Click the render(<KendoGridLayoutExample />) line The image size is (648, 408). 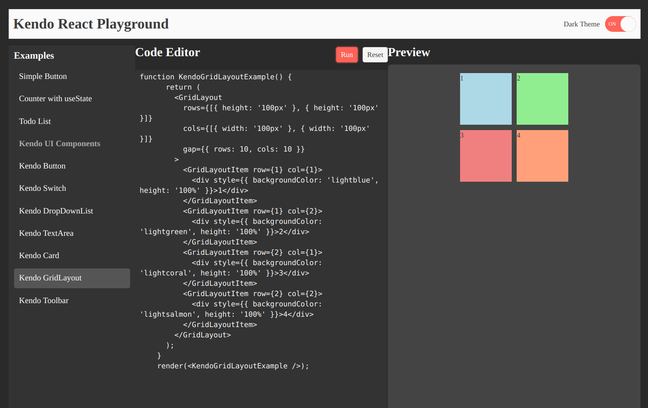pos(233,366)
